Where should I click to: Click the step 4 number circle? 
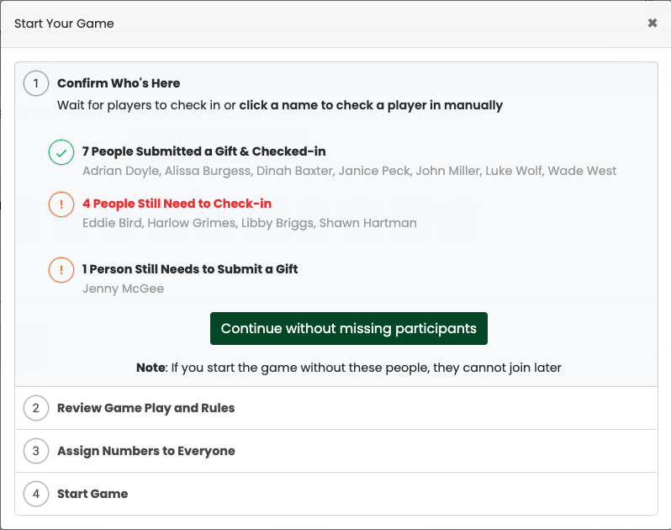36,494
